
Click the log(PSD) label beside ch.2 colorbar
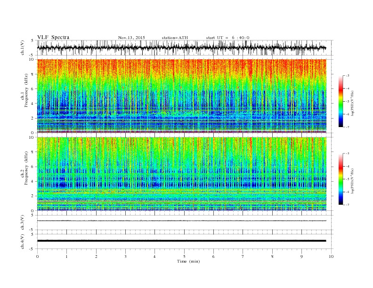coord(352,181)
